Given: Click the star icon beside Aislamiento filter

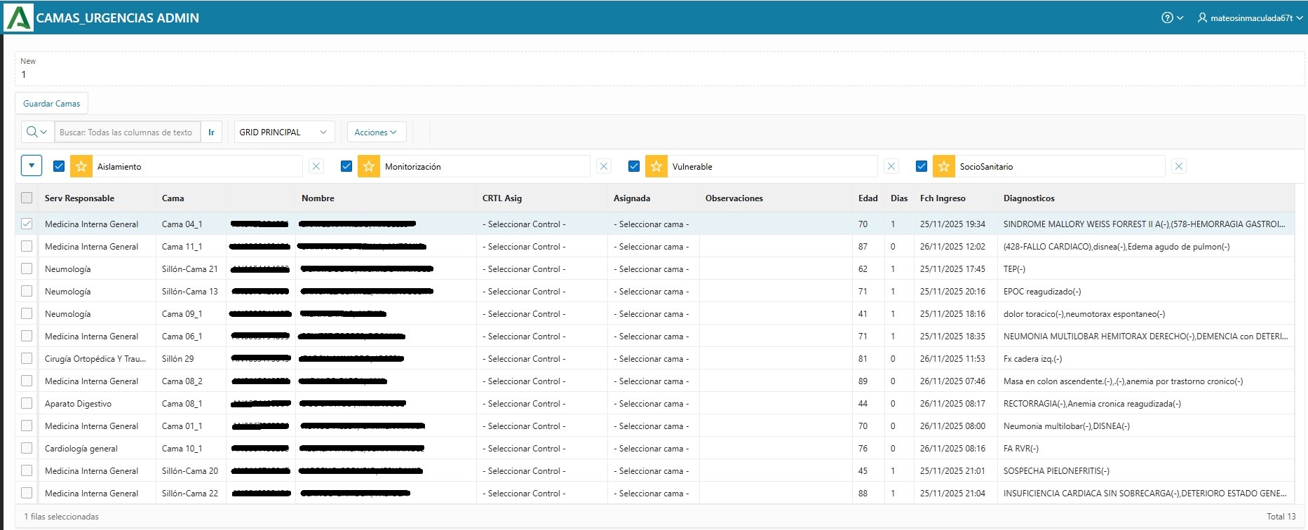Looking at the screenshot, I should 81,166.
